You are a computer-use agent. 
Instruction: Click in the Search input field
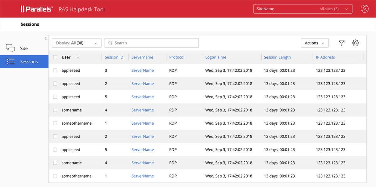[152, 43]
